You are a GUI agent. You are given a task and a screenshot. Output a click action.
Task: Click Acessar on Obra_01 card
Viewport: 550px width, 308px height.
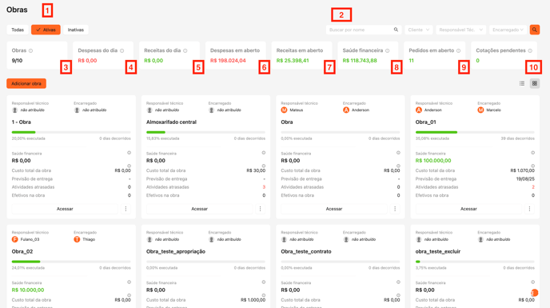click(x=468, y=209)
